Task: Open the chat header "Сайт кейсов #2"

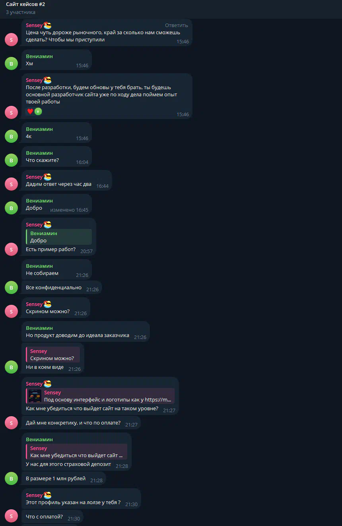Action: pyautogui.click(x=25, y=4)
